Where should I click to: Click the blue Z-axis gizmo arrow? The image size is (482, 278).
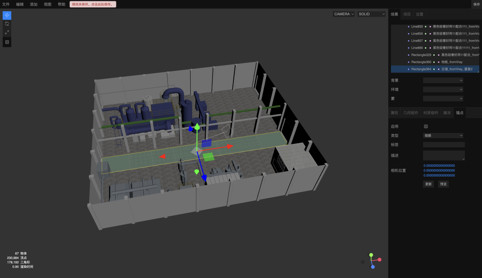click(x=204, y=178)
